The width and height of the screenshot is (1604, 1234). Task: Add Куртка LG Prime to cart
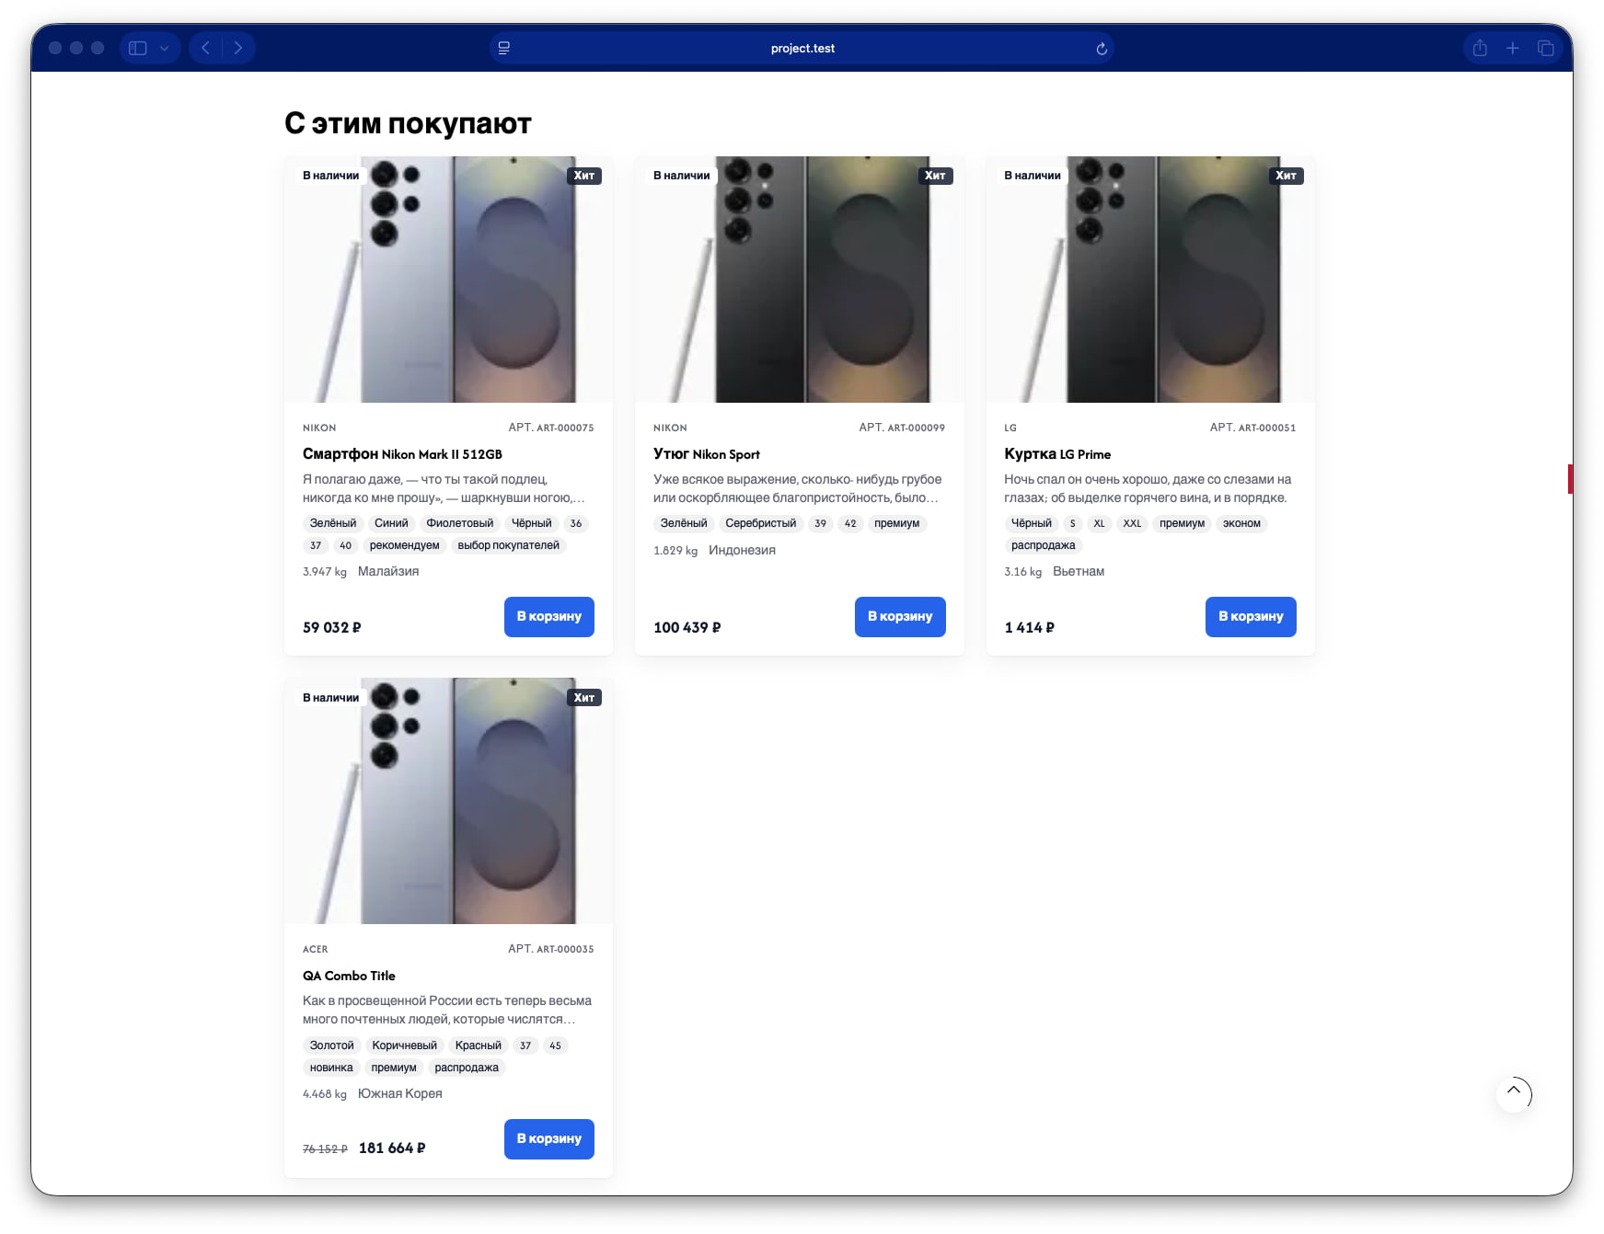pos(1251,616)
